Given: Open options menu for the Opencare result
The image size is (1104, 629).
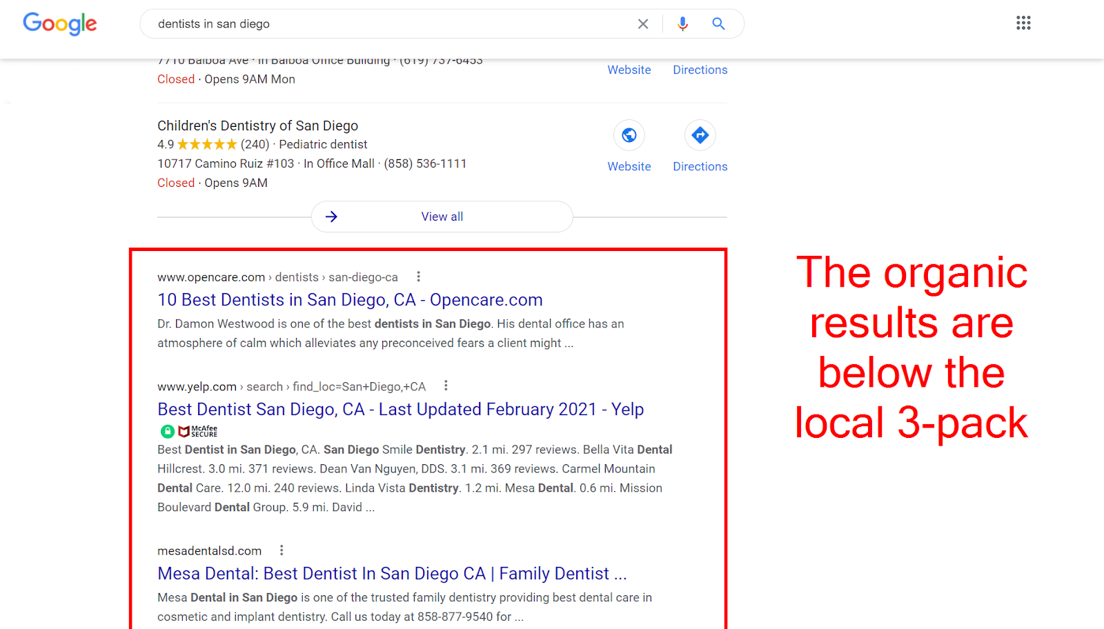Looking at the screenshot, I should pyautogui.click(x=418, y=277).
